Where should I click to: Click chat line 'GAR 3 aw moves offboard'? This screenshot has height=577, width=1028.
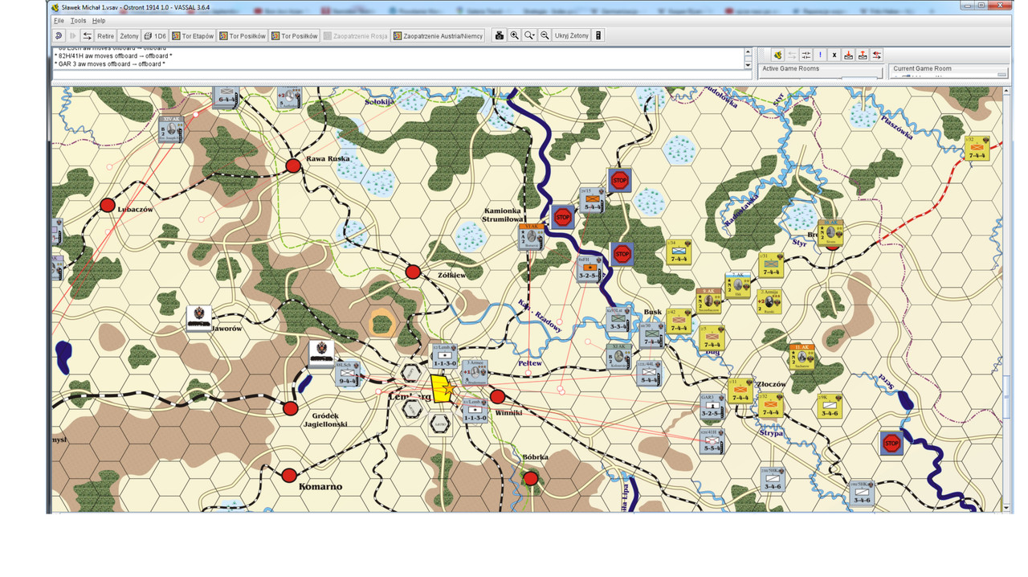point(110,64)
